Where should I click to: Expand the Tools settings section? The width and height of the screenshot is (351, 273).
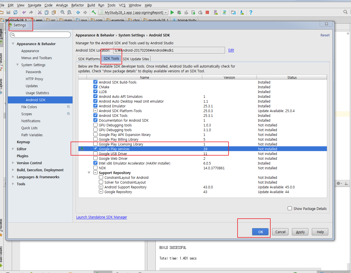13,184
